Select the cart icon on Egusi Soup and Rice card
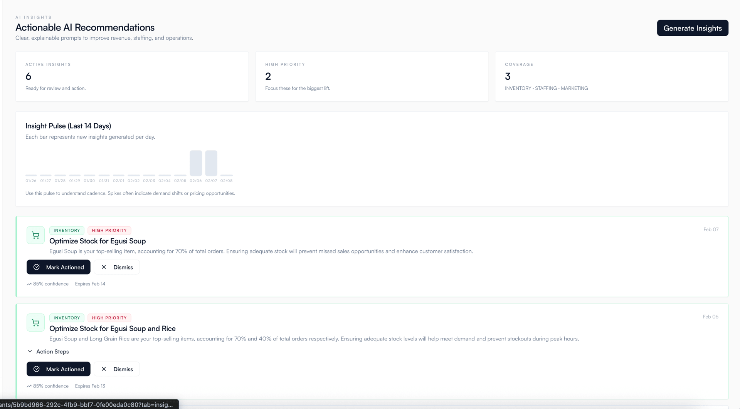 (35, 322)
